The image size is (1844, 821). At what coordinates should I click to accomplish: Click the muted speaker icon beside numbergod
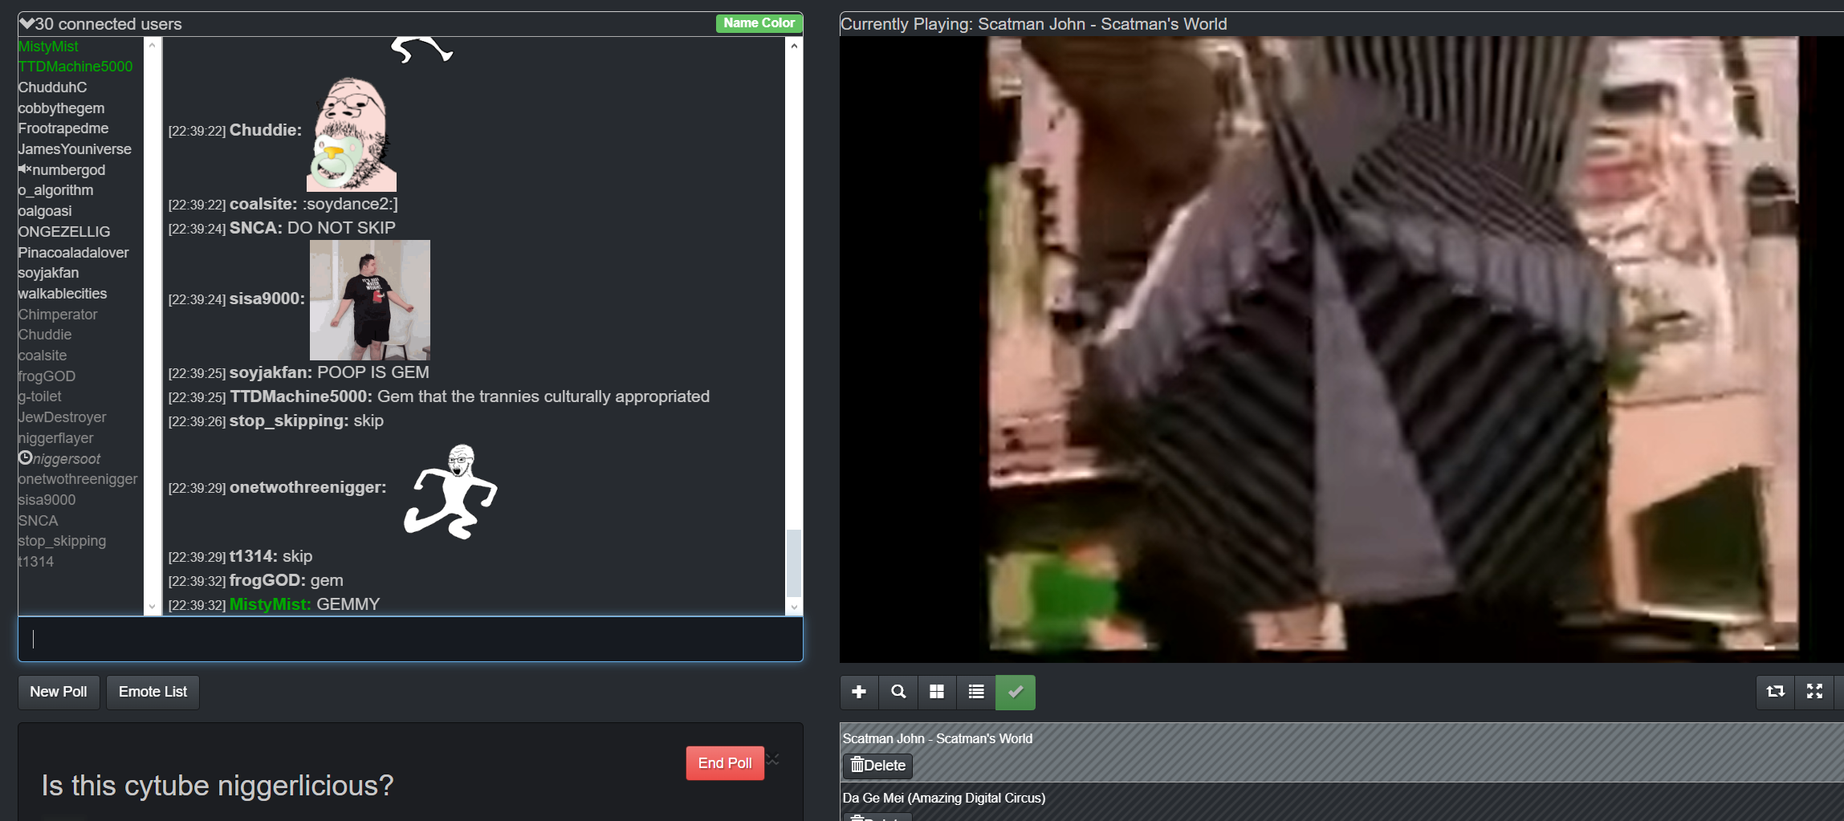(25, 169)
